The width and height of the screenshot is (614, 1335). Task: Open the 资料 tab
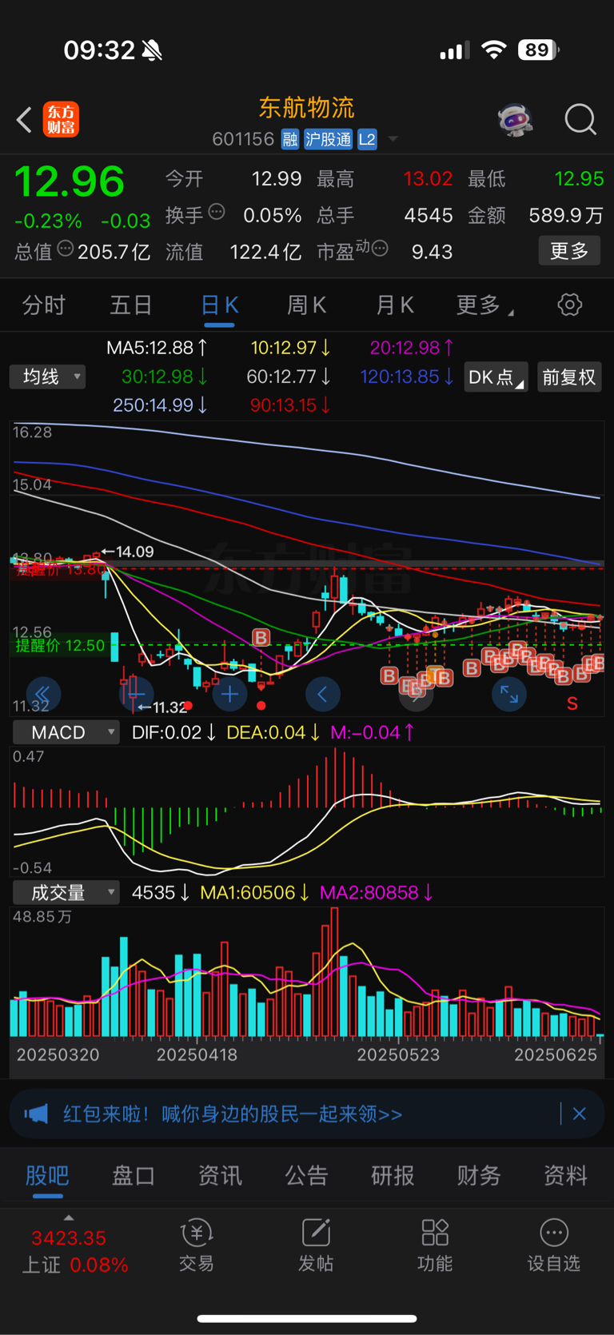click(565, 1175)
